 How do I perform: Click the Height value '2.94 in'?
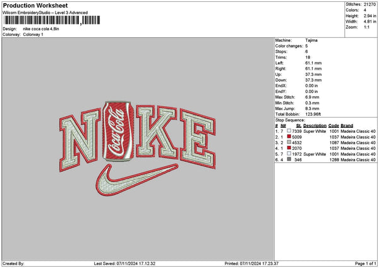370,16
